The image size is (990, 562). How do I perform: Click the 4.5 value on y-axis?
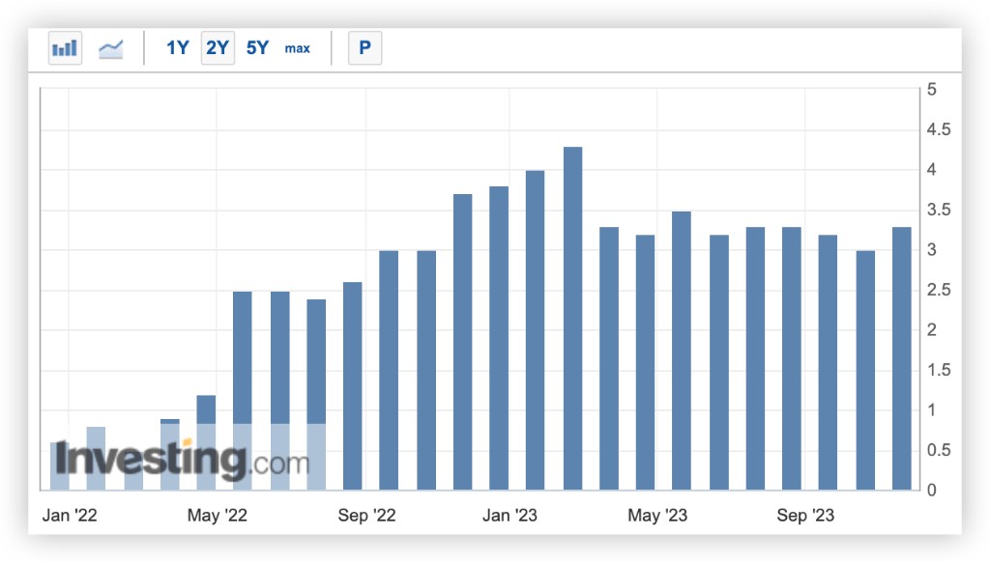point(938,129)
